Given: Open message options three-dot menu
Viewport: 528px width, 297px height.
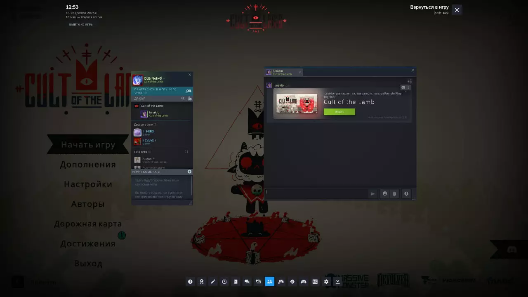Looking at the screenshot, I should [x=408, y=87].
